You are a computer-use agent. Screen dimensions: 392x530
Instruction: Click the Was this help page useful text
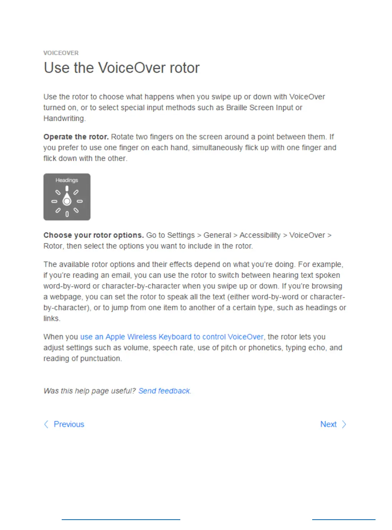click(x=90, y=391)
